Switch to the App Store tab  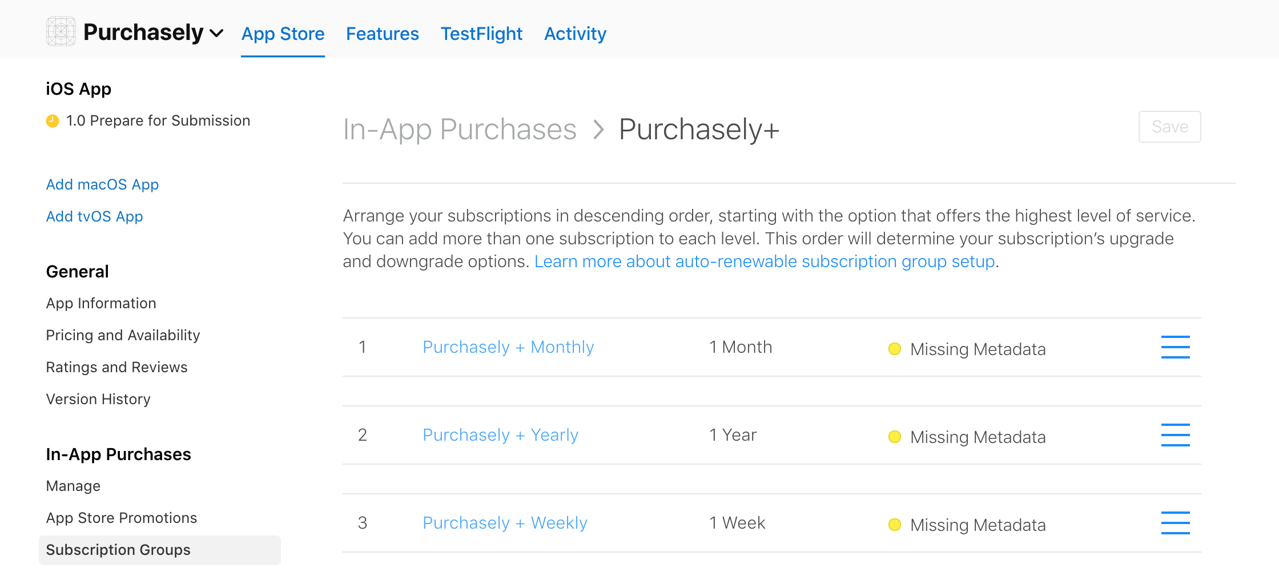pyautogui.click(x=283, y=34)
